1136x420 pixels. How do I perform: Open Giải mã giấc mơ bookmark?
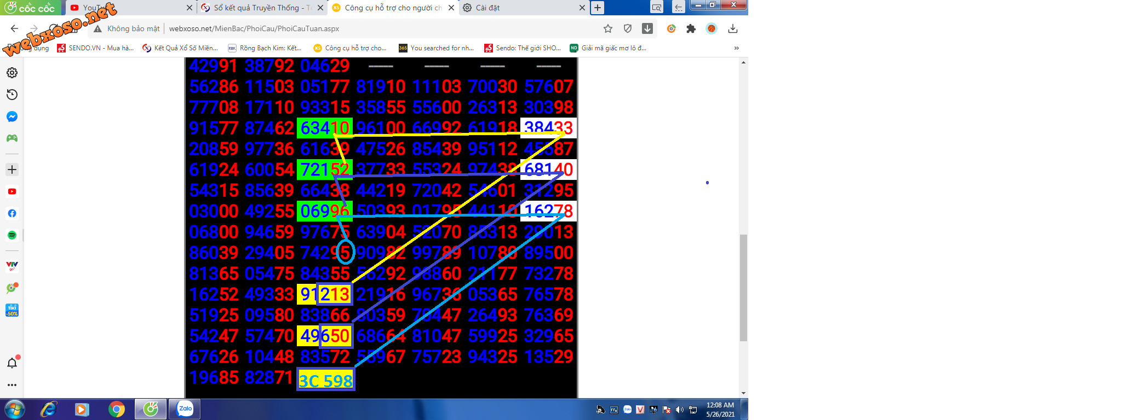pos(609,48)
